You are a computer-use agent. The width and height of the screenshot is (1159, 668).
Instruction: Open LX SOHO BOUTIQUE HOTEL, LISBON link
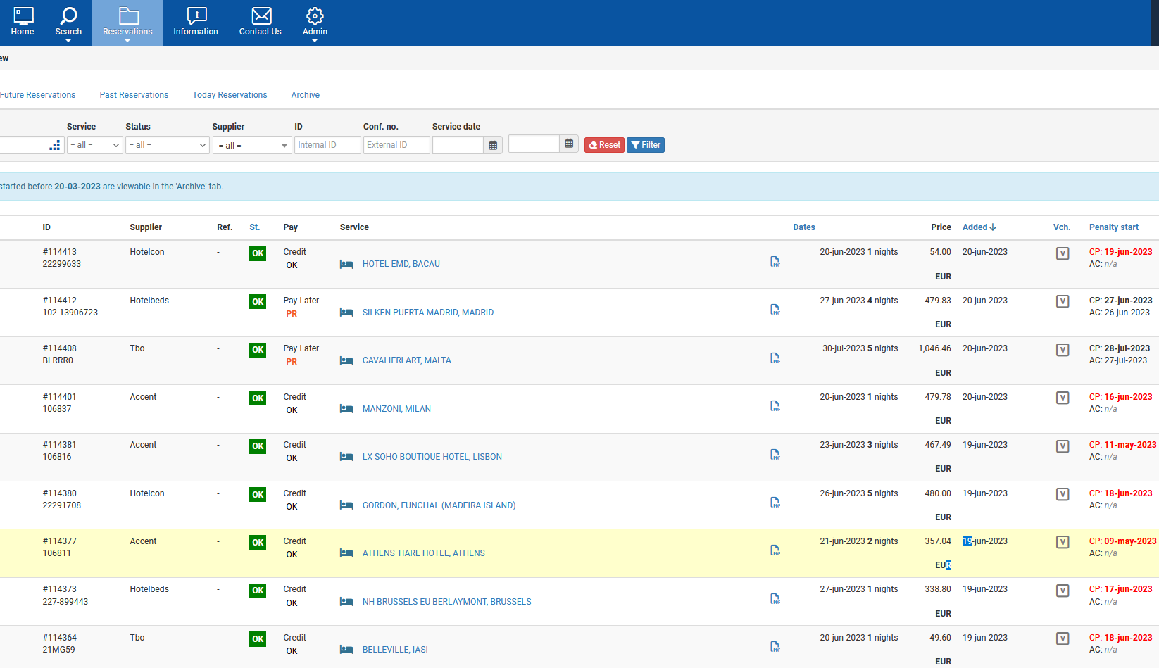click(432, 457)
